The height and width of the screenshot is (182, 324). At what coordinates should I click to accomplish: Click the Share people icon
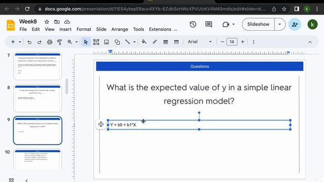point(295,24)
